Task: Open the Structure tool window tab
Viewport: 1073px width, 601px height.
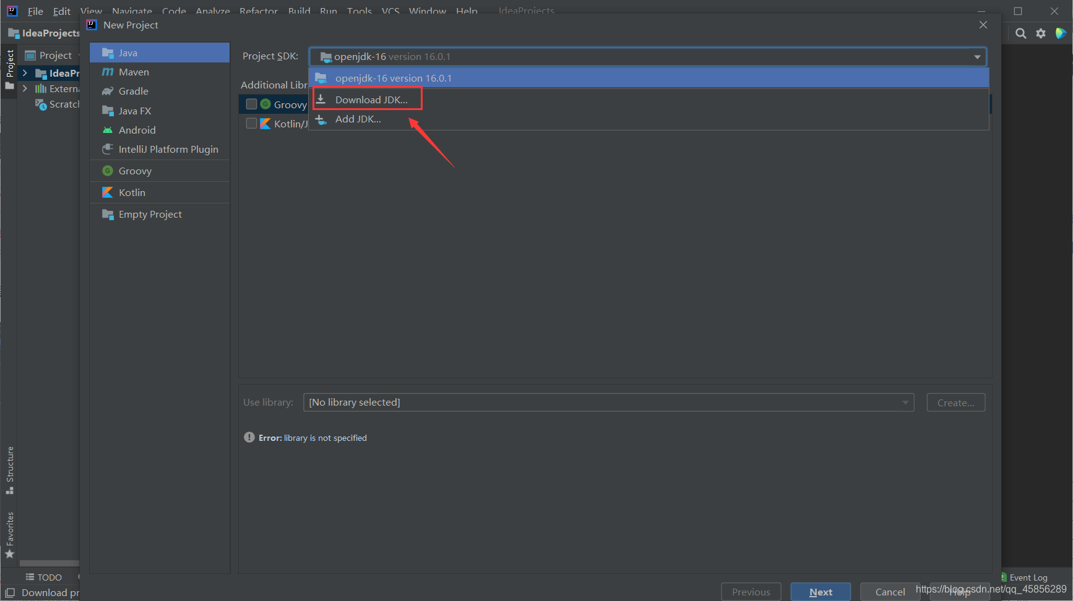Action: (9, 470)
